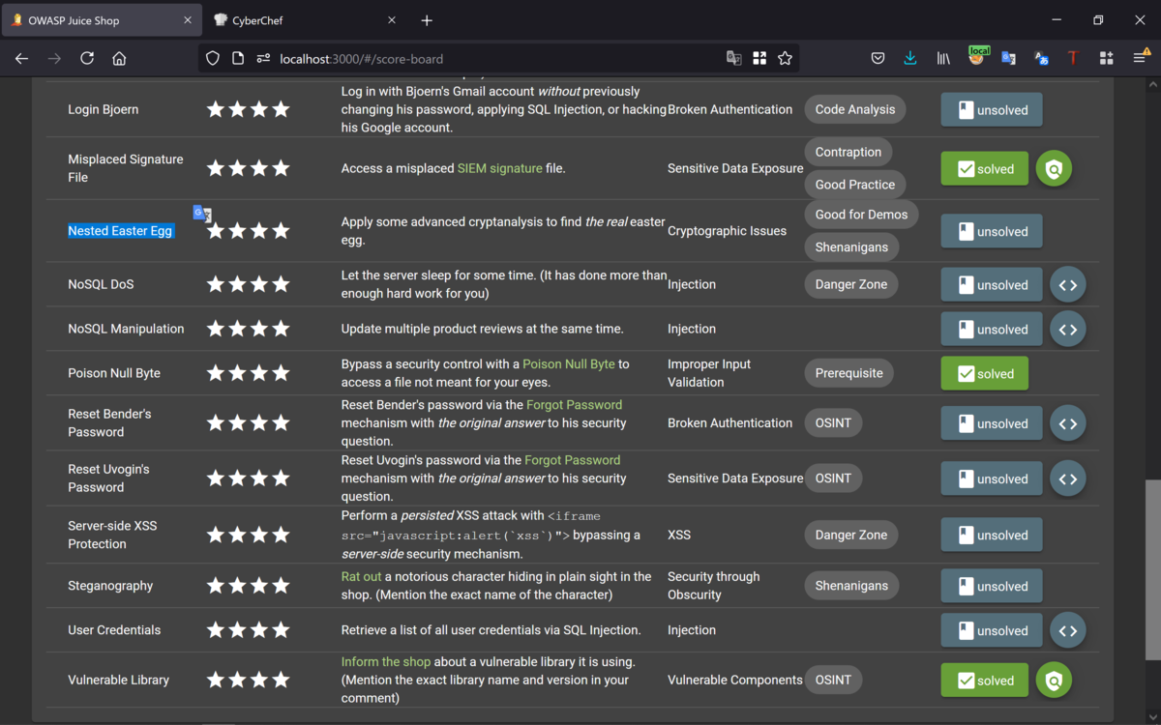This screenshot has width=1161, height=725.
Task: Open mitigation shield for Misplaced Signature File
Action: pos(1054,169)
